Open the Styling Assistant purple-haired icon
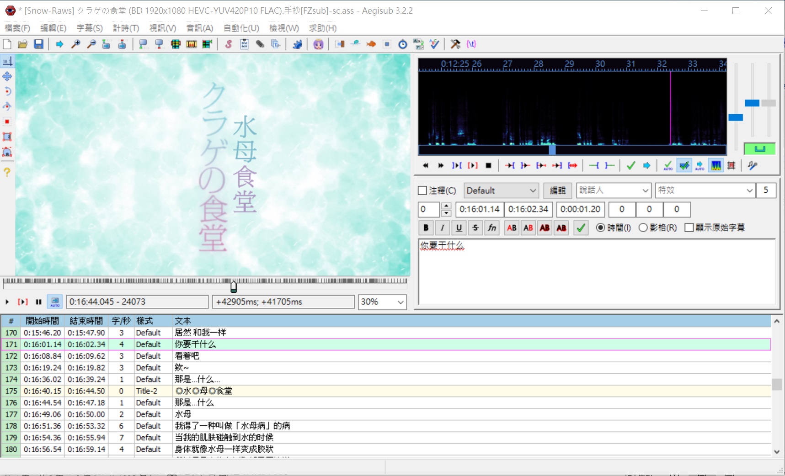This screenshot has height=476, width=785. pyautogui.click(x=318, y=44)
